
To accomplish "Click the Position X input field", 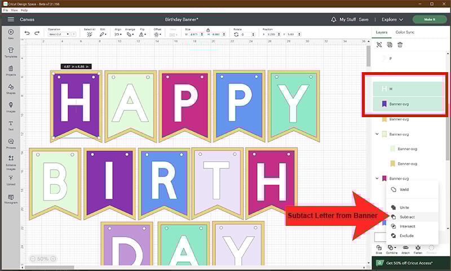I will [272, 34].
